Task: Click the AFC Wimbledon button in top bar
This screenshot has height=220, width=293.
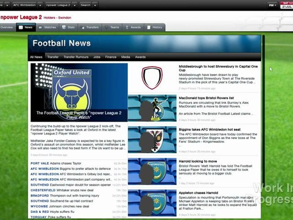Action: tap(24, 5)
